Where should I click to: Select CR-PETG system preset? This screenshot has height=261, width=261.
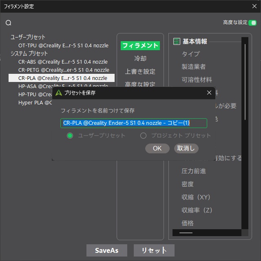[64, 70]
